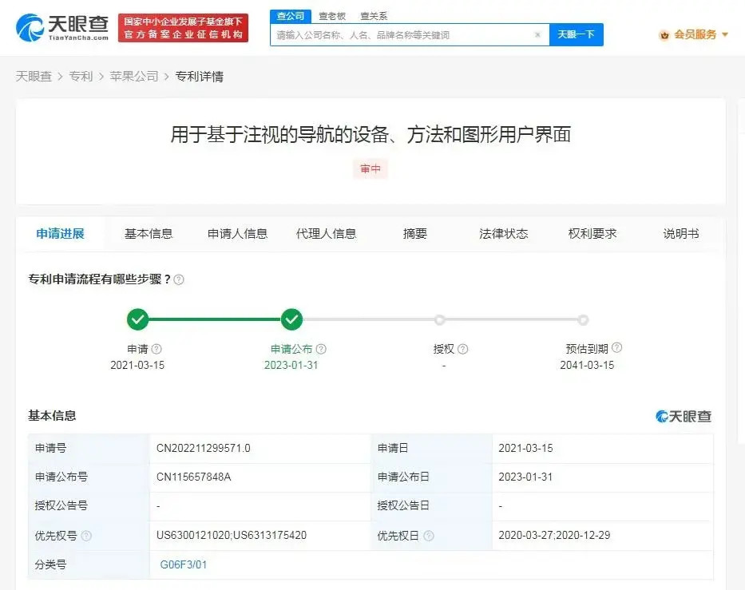Click the grey 预估到期 step marker
The image size is (745, 590).
[x=583, y=320]
